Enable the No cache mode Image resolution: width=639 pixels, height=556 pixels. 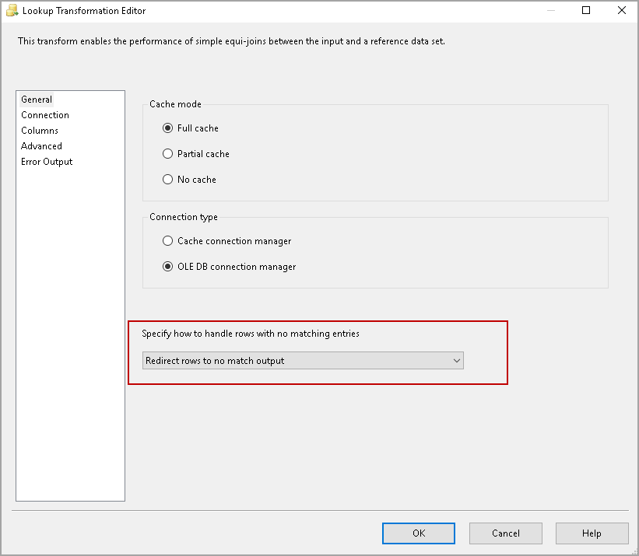[167, 180]
